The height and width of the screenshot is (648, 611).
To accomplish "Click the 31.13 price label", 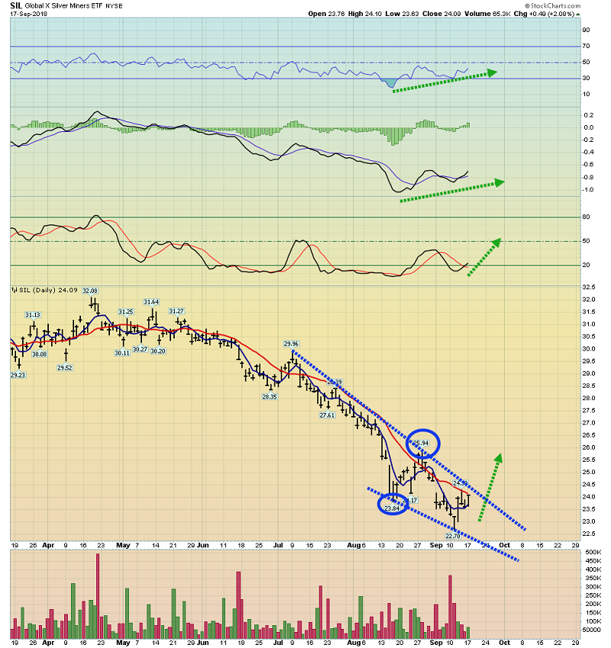I will tap(33, 315).
